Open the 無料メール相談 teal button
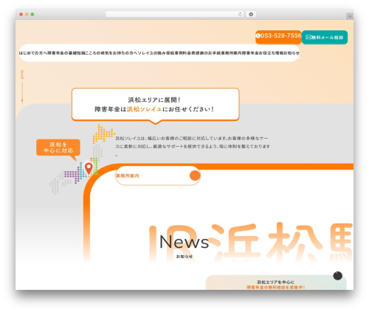Screen dimensions: 369x312 click(x=325, y=38)
